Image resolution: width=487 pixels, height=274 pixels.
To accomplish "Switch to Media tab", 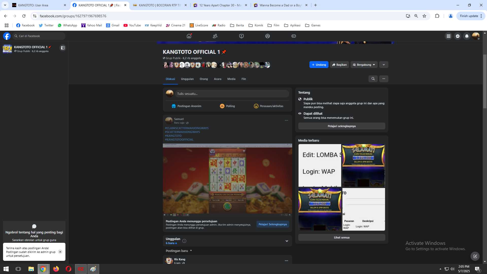I will coord(231,79).
